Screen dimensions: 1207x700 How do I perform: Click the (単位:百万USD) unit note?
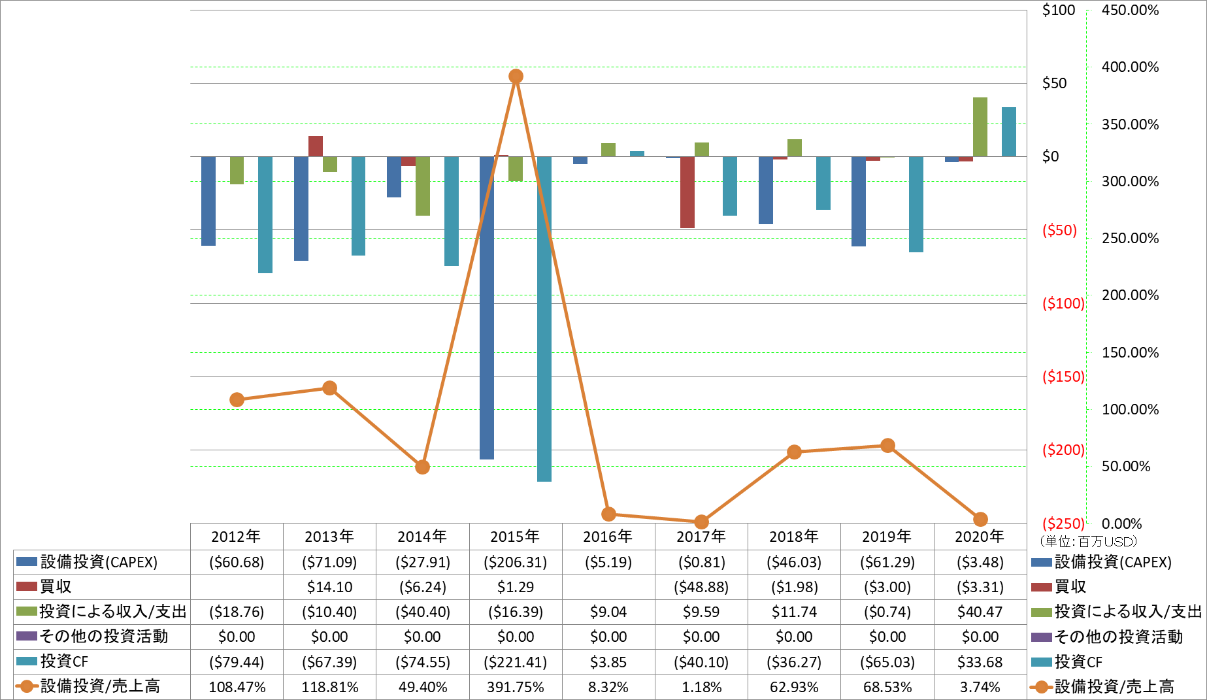(x=1088, y=541)
